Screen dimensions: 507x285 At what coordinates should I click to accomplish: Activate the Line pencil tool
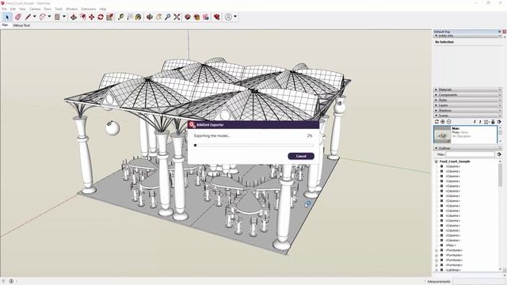coord(28,17)
